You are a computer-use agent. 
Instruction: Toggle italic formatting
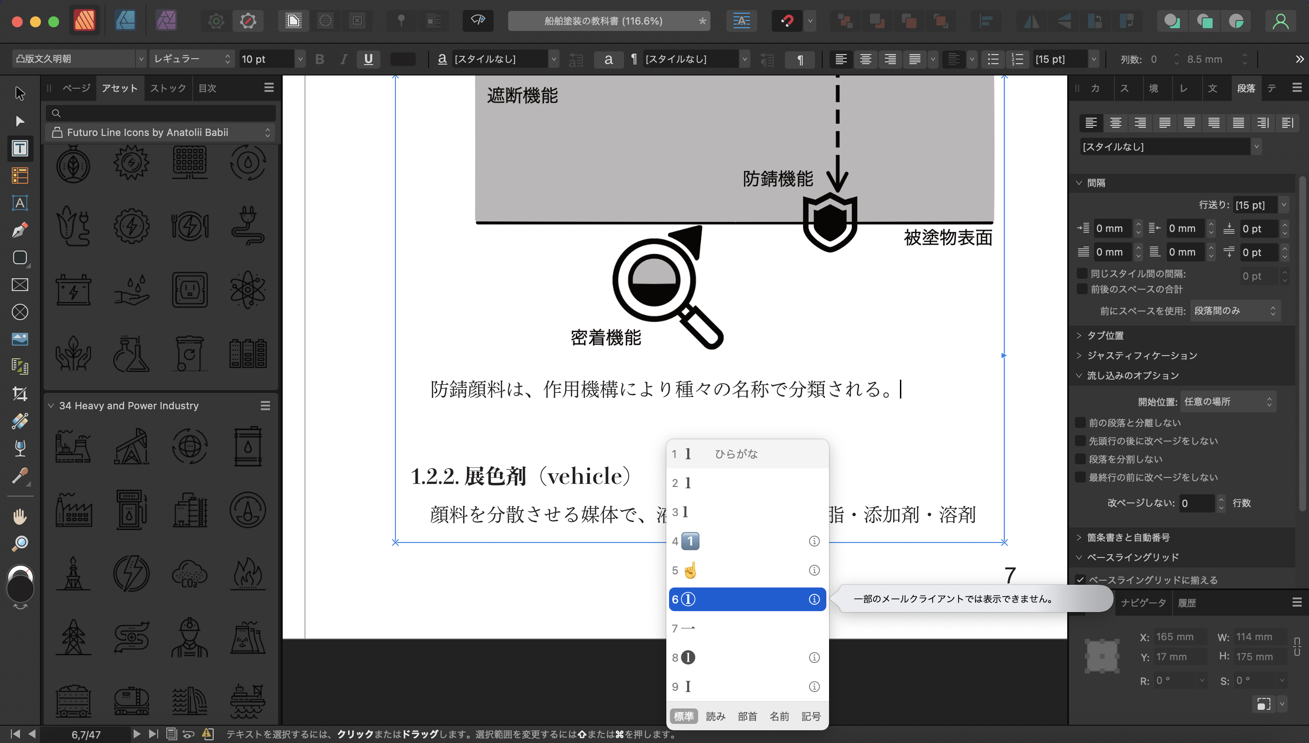344,59
